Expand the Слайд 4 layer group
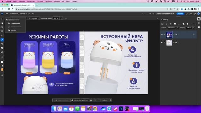 (x=165, y=43)
